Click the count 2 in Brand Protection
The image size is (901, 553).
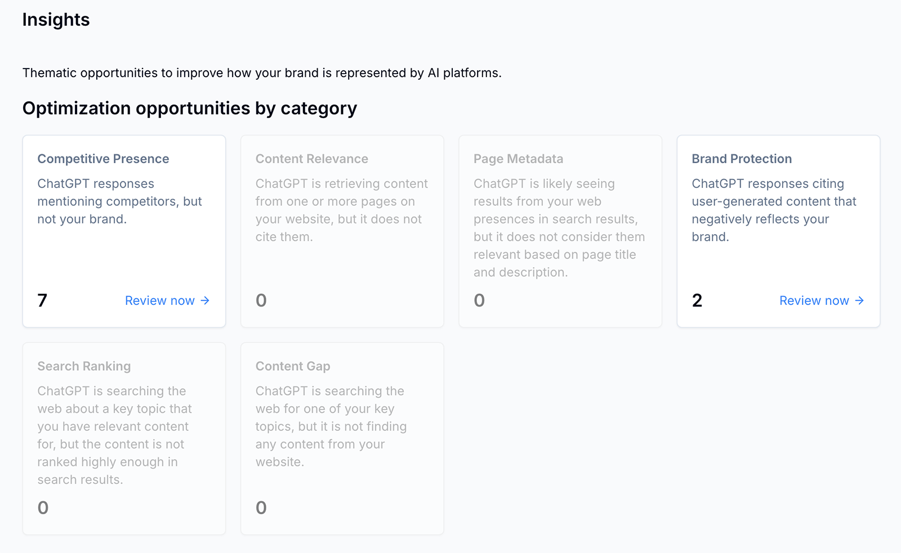click(697, 300)
